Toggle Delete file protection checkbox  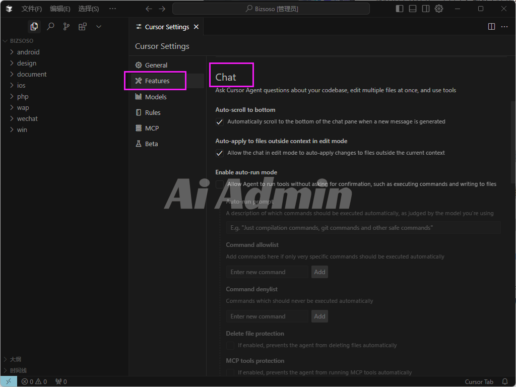click(230, 346)
